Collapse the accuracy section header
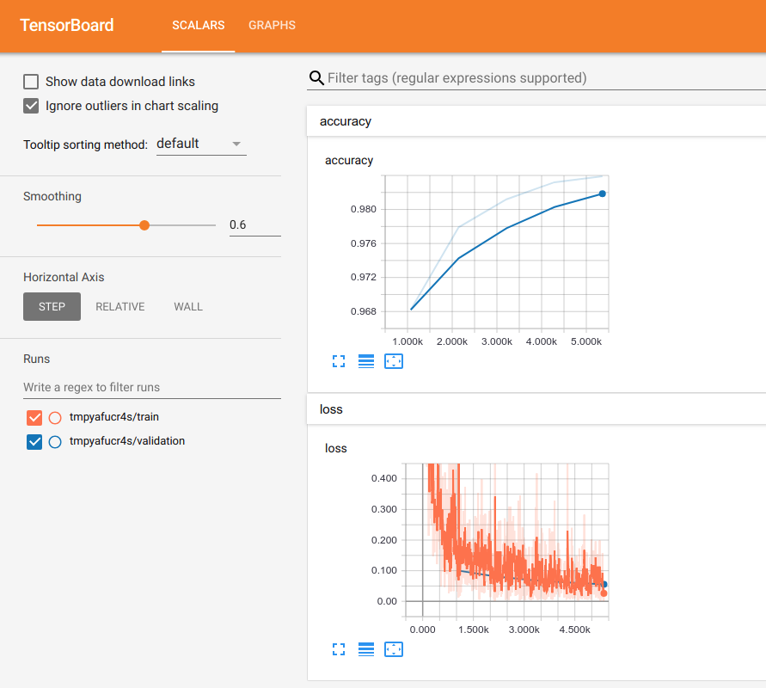The height and width of the screenshot is (688, 766). (536, 121)
